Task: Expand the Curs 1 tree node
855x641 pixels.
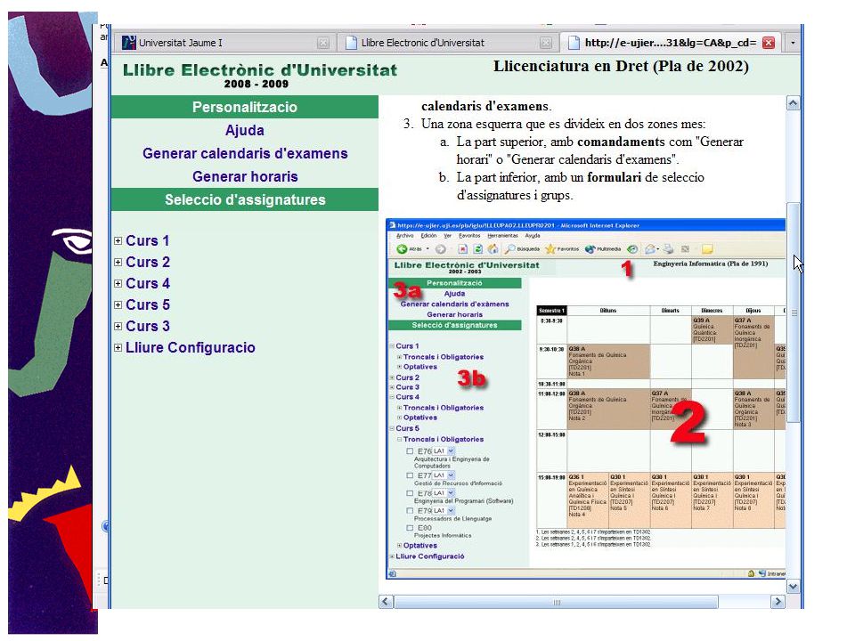Action: coord(118,240)
